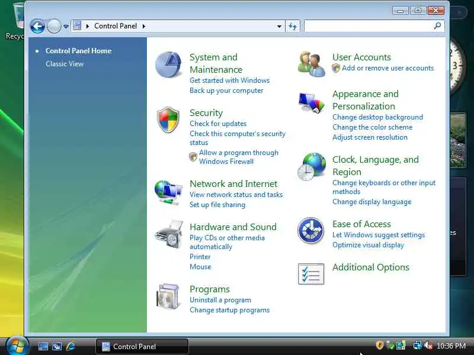
Task: Open System and Maintenance category
Action: [216, 63]
